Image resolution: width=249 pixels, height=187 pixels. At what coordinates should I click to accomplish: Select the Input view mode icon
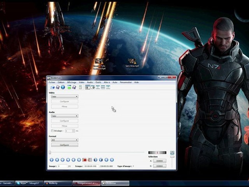[x=88, y=87]
